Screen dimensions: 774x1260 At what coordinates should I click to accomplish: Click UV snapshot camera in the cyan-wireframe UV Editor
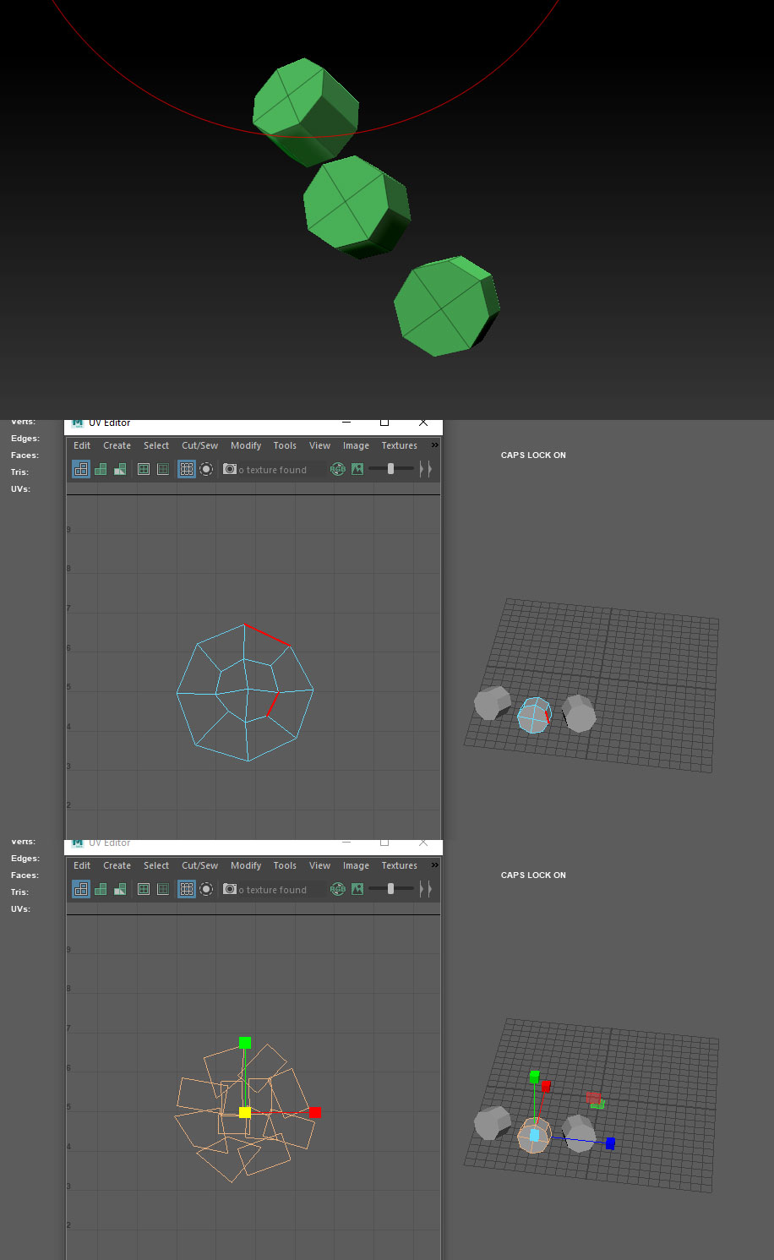tap(230, 469)
